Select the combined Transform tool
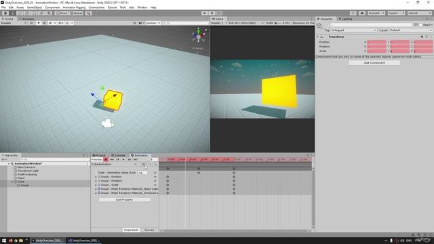This screenshot has width=434, height=244. (x=41, y=13)
